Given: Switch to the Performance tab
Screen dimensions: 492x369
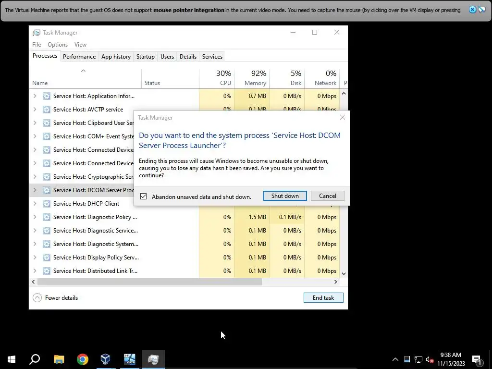Looking at the screenshot, I should coord(79,57).
